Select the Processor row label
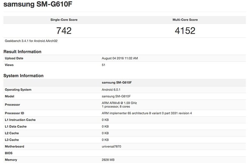Screen dimensions: 250x165 (x=12, y=105)
